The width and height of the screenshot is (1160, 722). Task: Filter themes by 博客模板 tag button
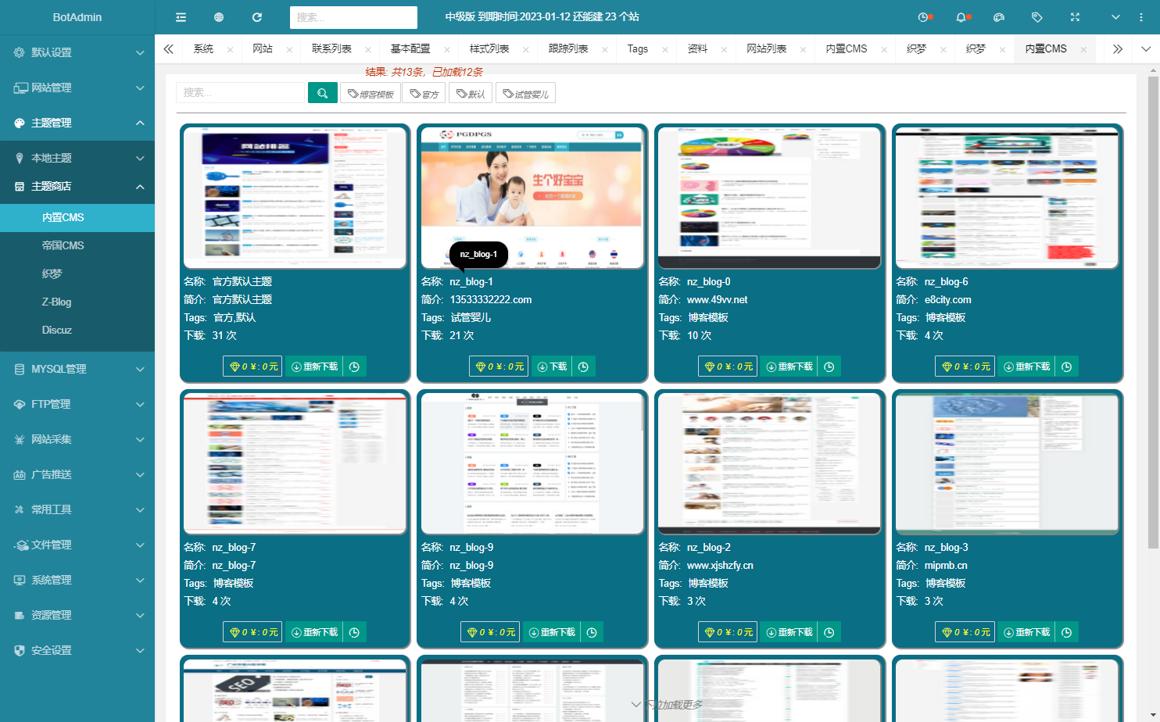click(371, 94)
